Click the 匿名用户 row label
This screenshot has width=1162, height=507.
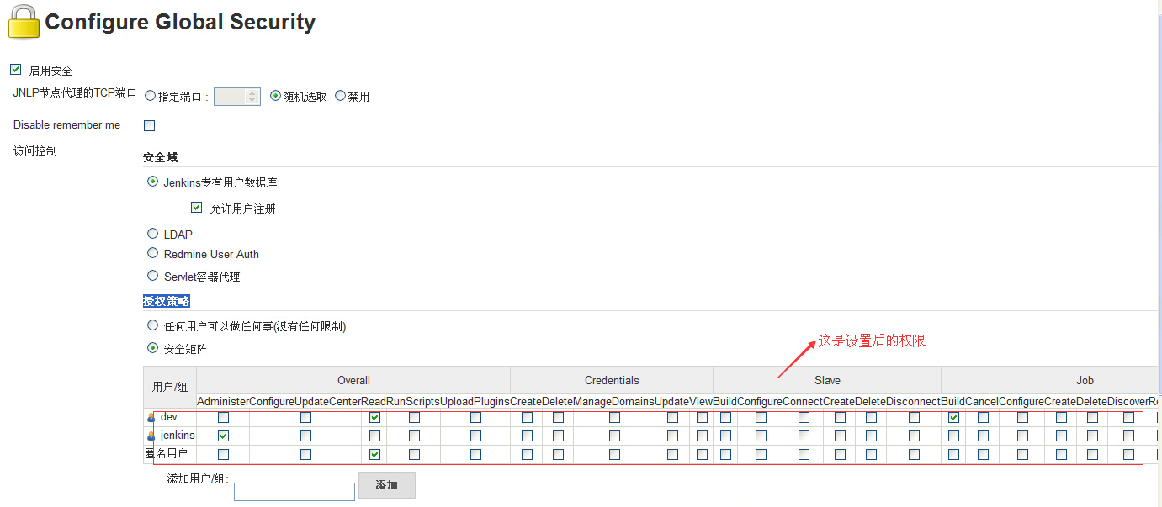(166, 454)
